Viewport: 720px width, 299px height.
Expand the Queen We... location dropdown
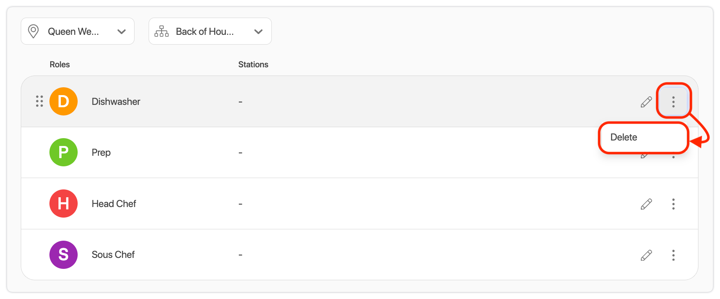122,31
